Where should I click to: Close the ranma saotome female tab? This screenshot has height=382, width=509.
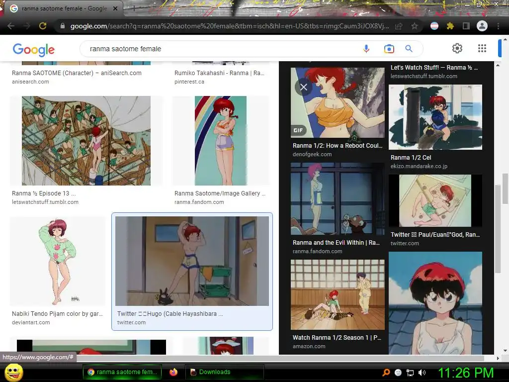point(115,8)
